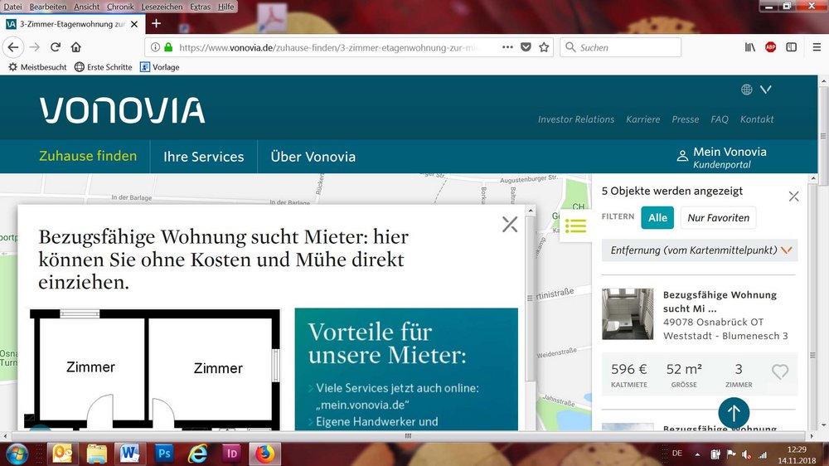
Task: Bookmark this page with the star icon
Action: point(544,47)
